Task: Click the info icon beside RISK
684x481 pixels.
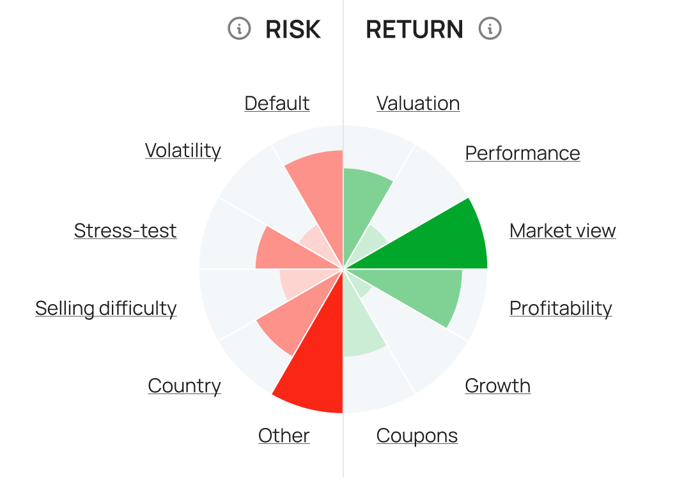Action: (239, 29)
